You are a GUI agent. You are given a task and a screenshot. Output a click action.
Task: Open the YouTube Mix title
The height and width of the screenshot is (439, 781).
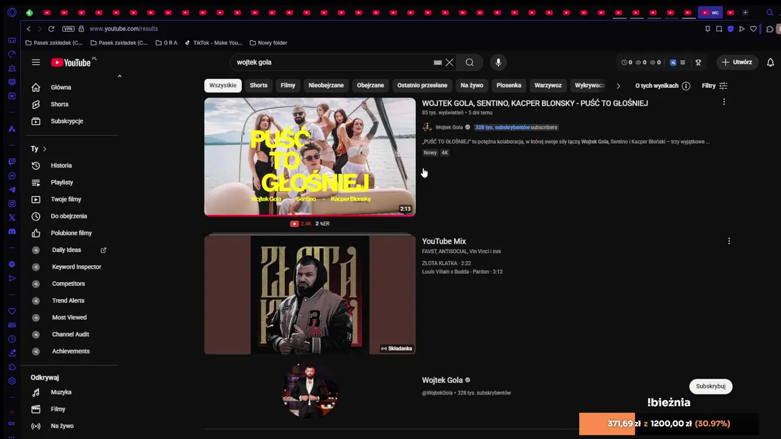pos(444,241)
